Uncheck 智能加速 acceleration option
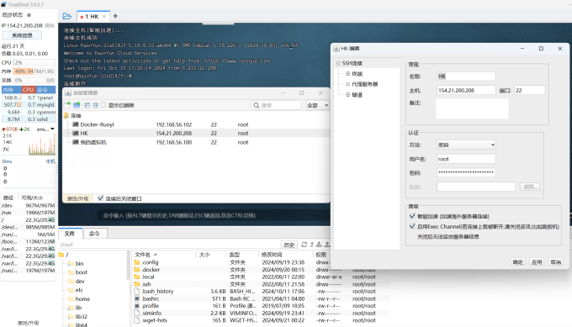Screen dimensions: 572x327 [x=412, y=216]
